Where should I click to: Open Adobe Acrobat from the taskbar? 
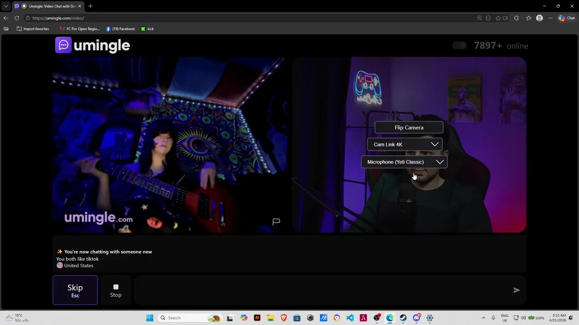tap(363, 318)
